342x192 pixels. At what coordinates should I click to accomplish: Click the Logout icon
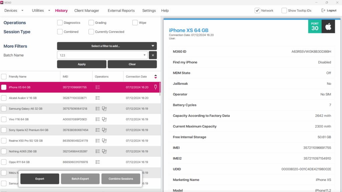coord(323,10)
